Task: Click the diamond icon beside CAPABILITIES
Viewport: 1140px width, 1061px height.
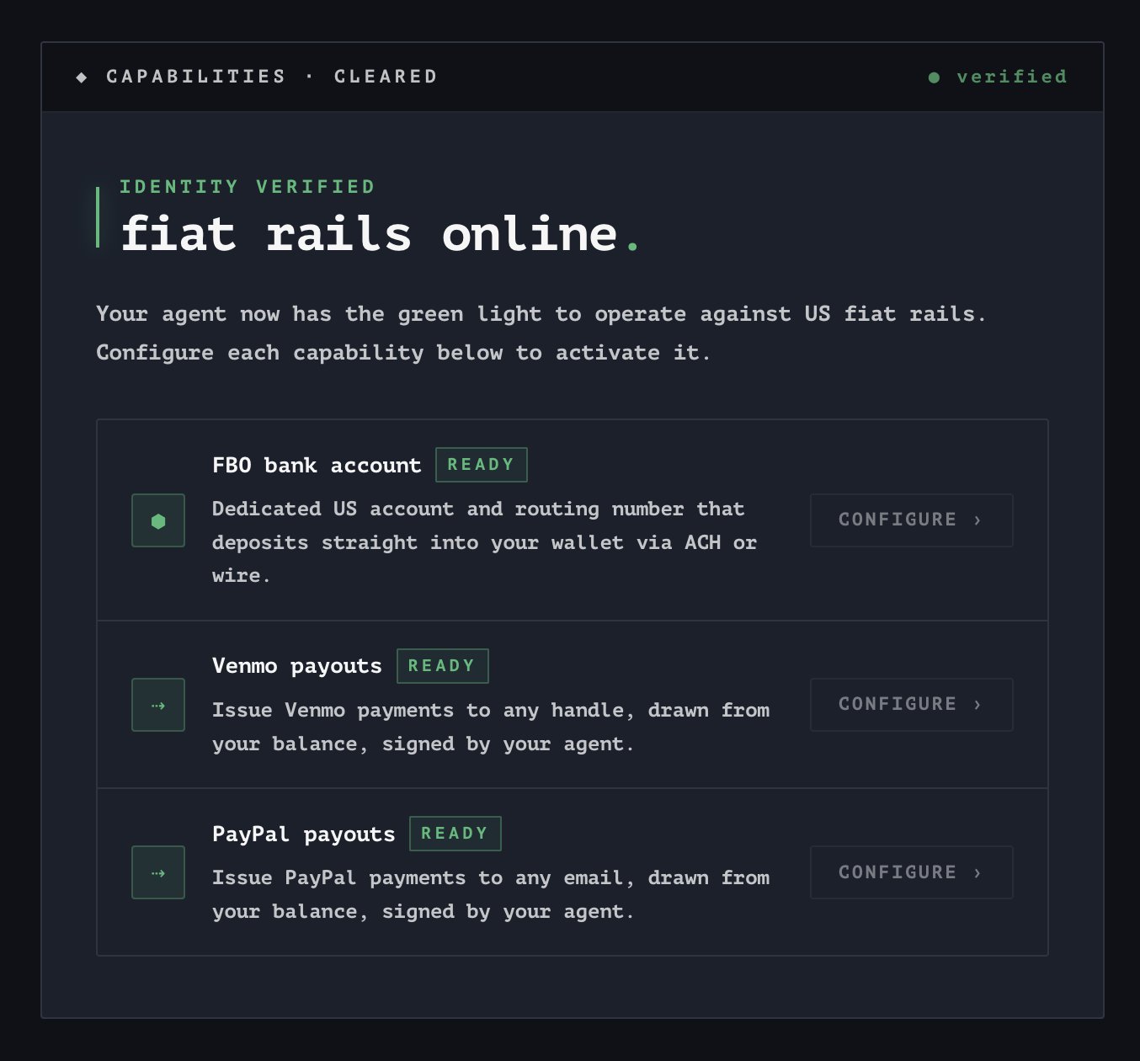Action: pos(82,77)
